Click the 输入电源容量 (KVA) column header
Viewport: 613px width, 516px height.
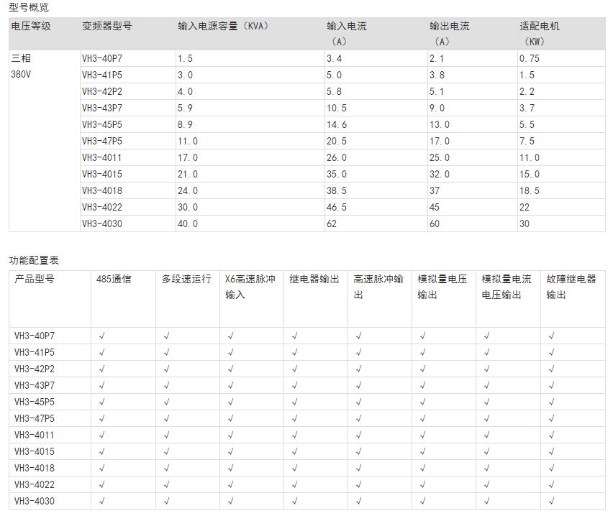tap(223, 27)
